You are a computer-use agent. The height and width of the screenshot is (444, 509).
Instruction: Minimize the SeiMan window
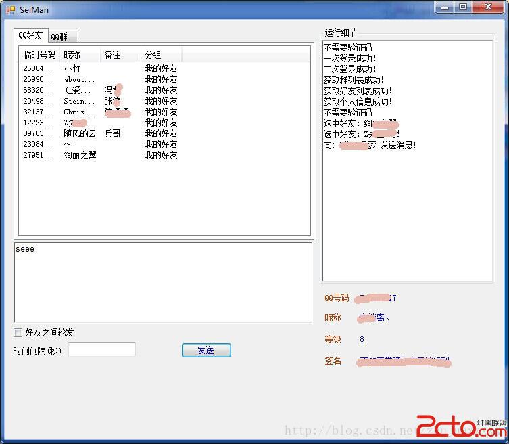tap(445, 7)
